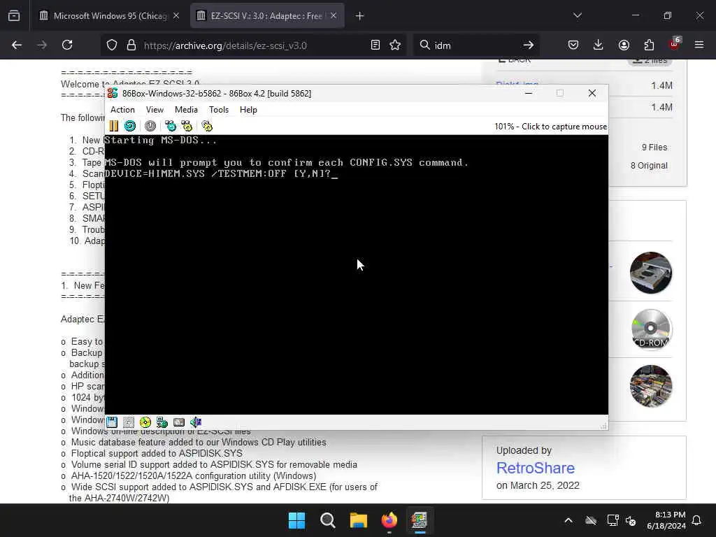Image resolution: width=716 pixels, height=537 pixels.
Task: Click the greyed empty drive status icon
Action: click(x=129, y=422)
